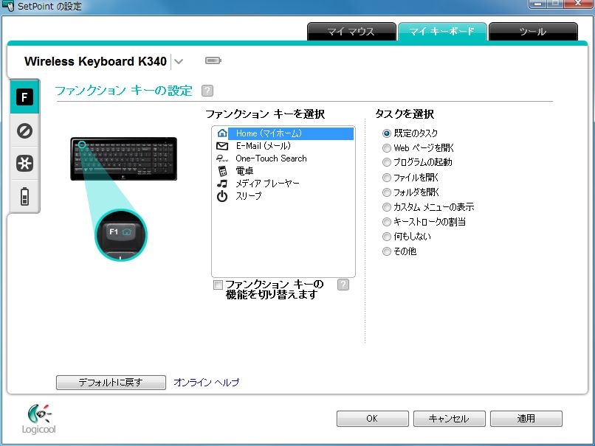
Task: Click the 適用 button
Action: pyautogui.click(x=526, y=419)
